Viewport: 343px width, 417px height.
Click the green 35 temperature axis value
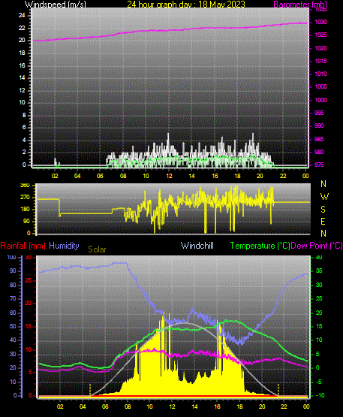(319, 271)
